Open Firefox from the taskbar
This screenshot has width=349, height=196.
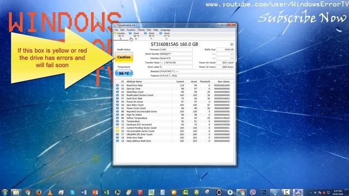[39, 192]
